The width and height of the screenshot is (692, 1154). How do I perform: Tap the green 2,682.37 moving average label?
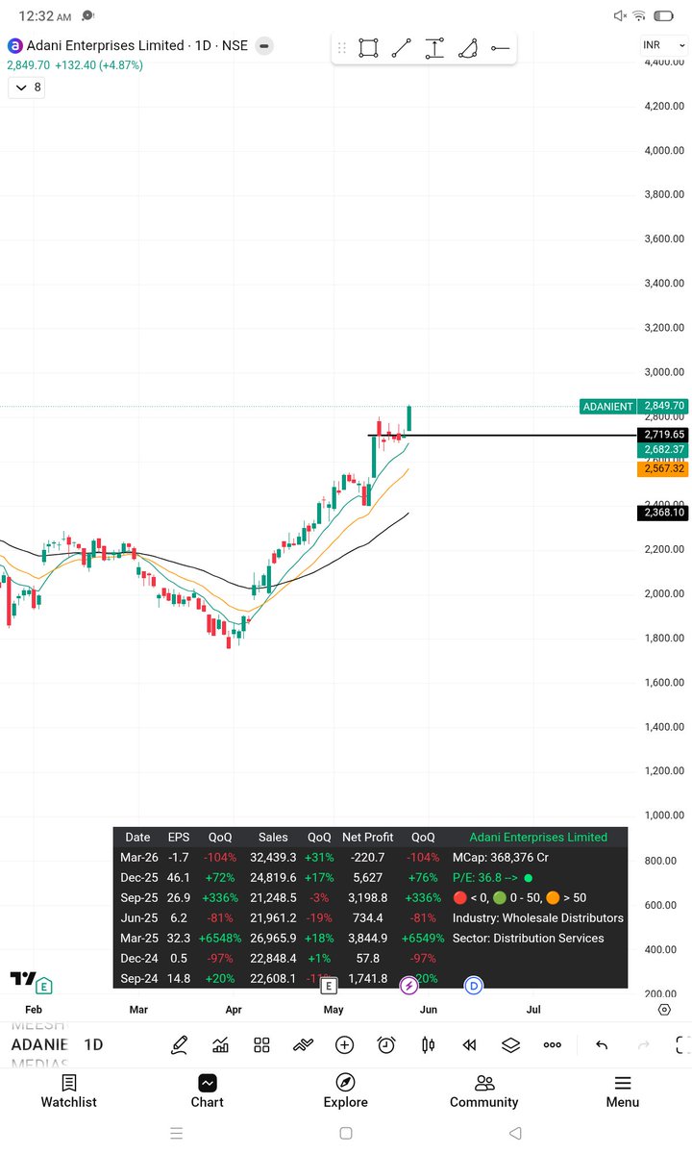661,449
